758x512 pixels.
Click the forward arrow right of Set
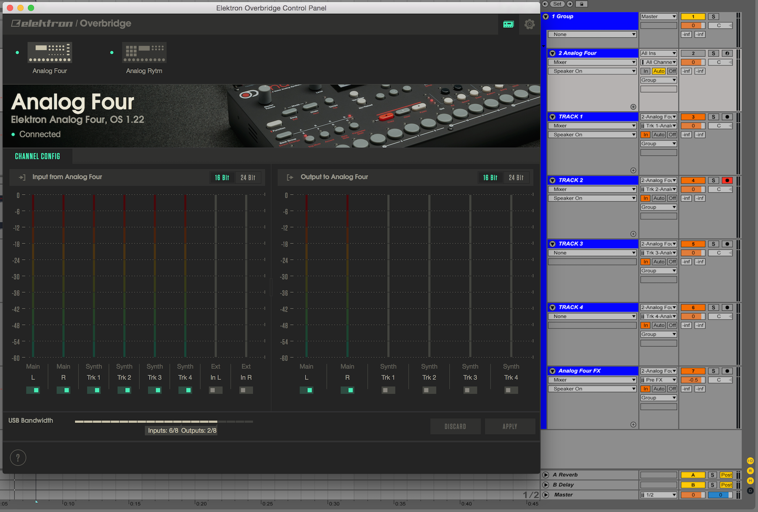pos(570,4)
